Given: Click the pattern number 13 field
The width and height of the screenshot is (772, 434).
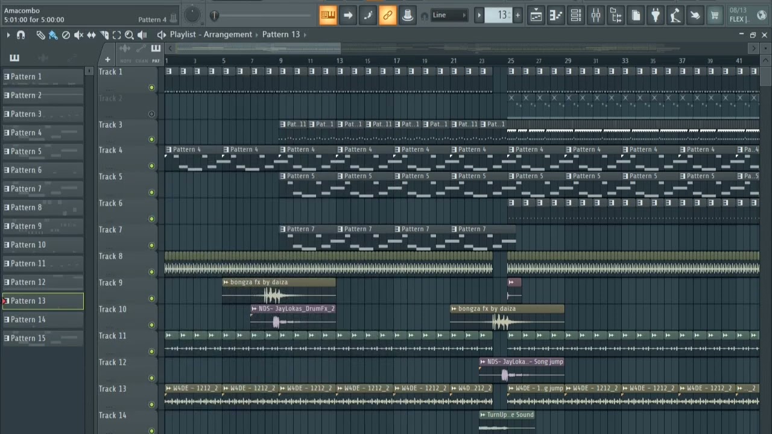Looking at the screenshot, I should pyautogui.click(x=499, y=15).
